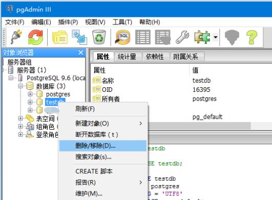Screen dimensions: 272x200
Task: Collapse the PostgreSQL 9.6 server node
Action: pos(11,78)
